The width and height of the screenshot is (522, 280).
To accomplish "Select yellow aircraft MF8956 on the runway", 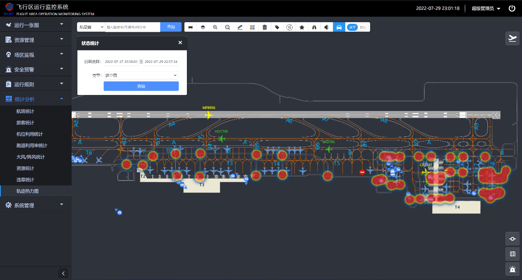I will [x=209, y=115].
